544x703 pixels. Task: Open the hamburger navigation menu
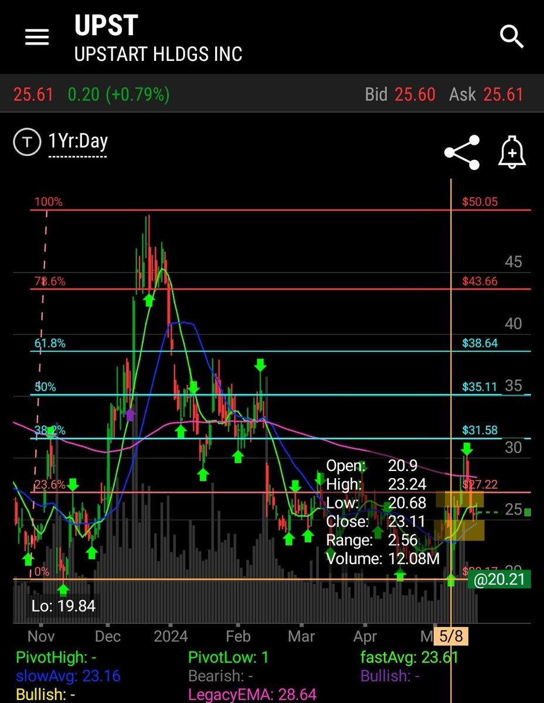coord(36,37)
